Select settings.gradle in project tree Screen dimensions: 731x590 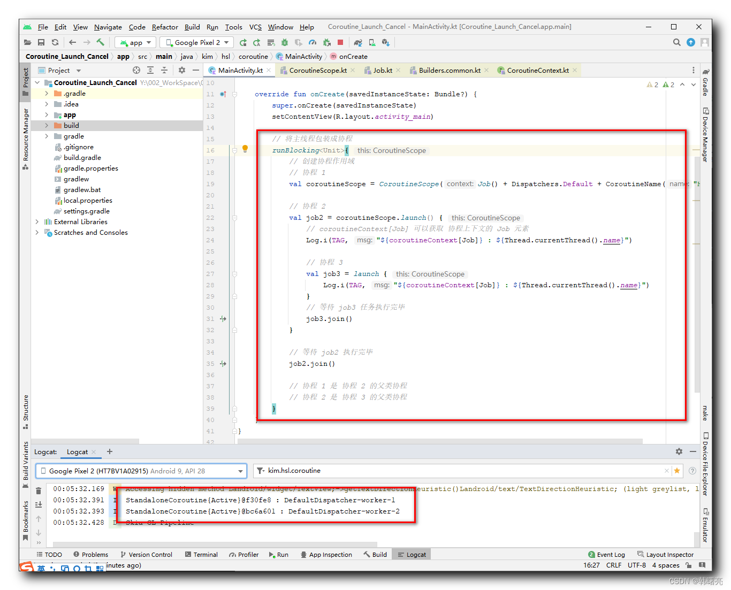pos(87,211)
